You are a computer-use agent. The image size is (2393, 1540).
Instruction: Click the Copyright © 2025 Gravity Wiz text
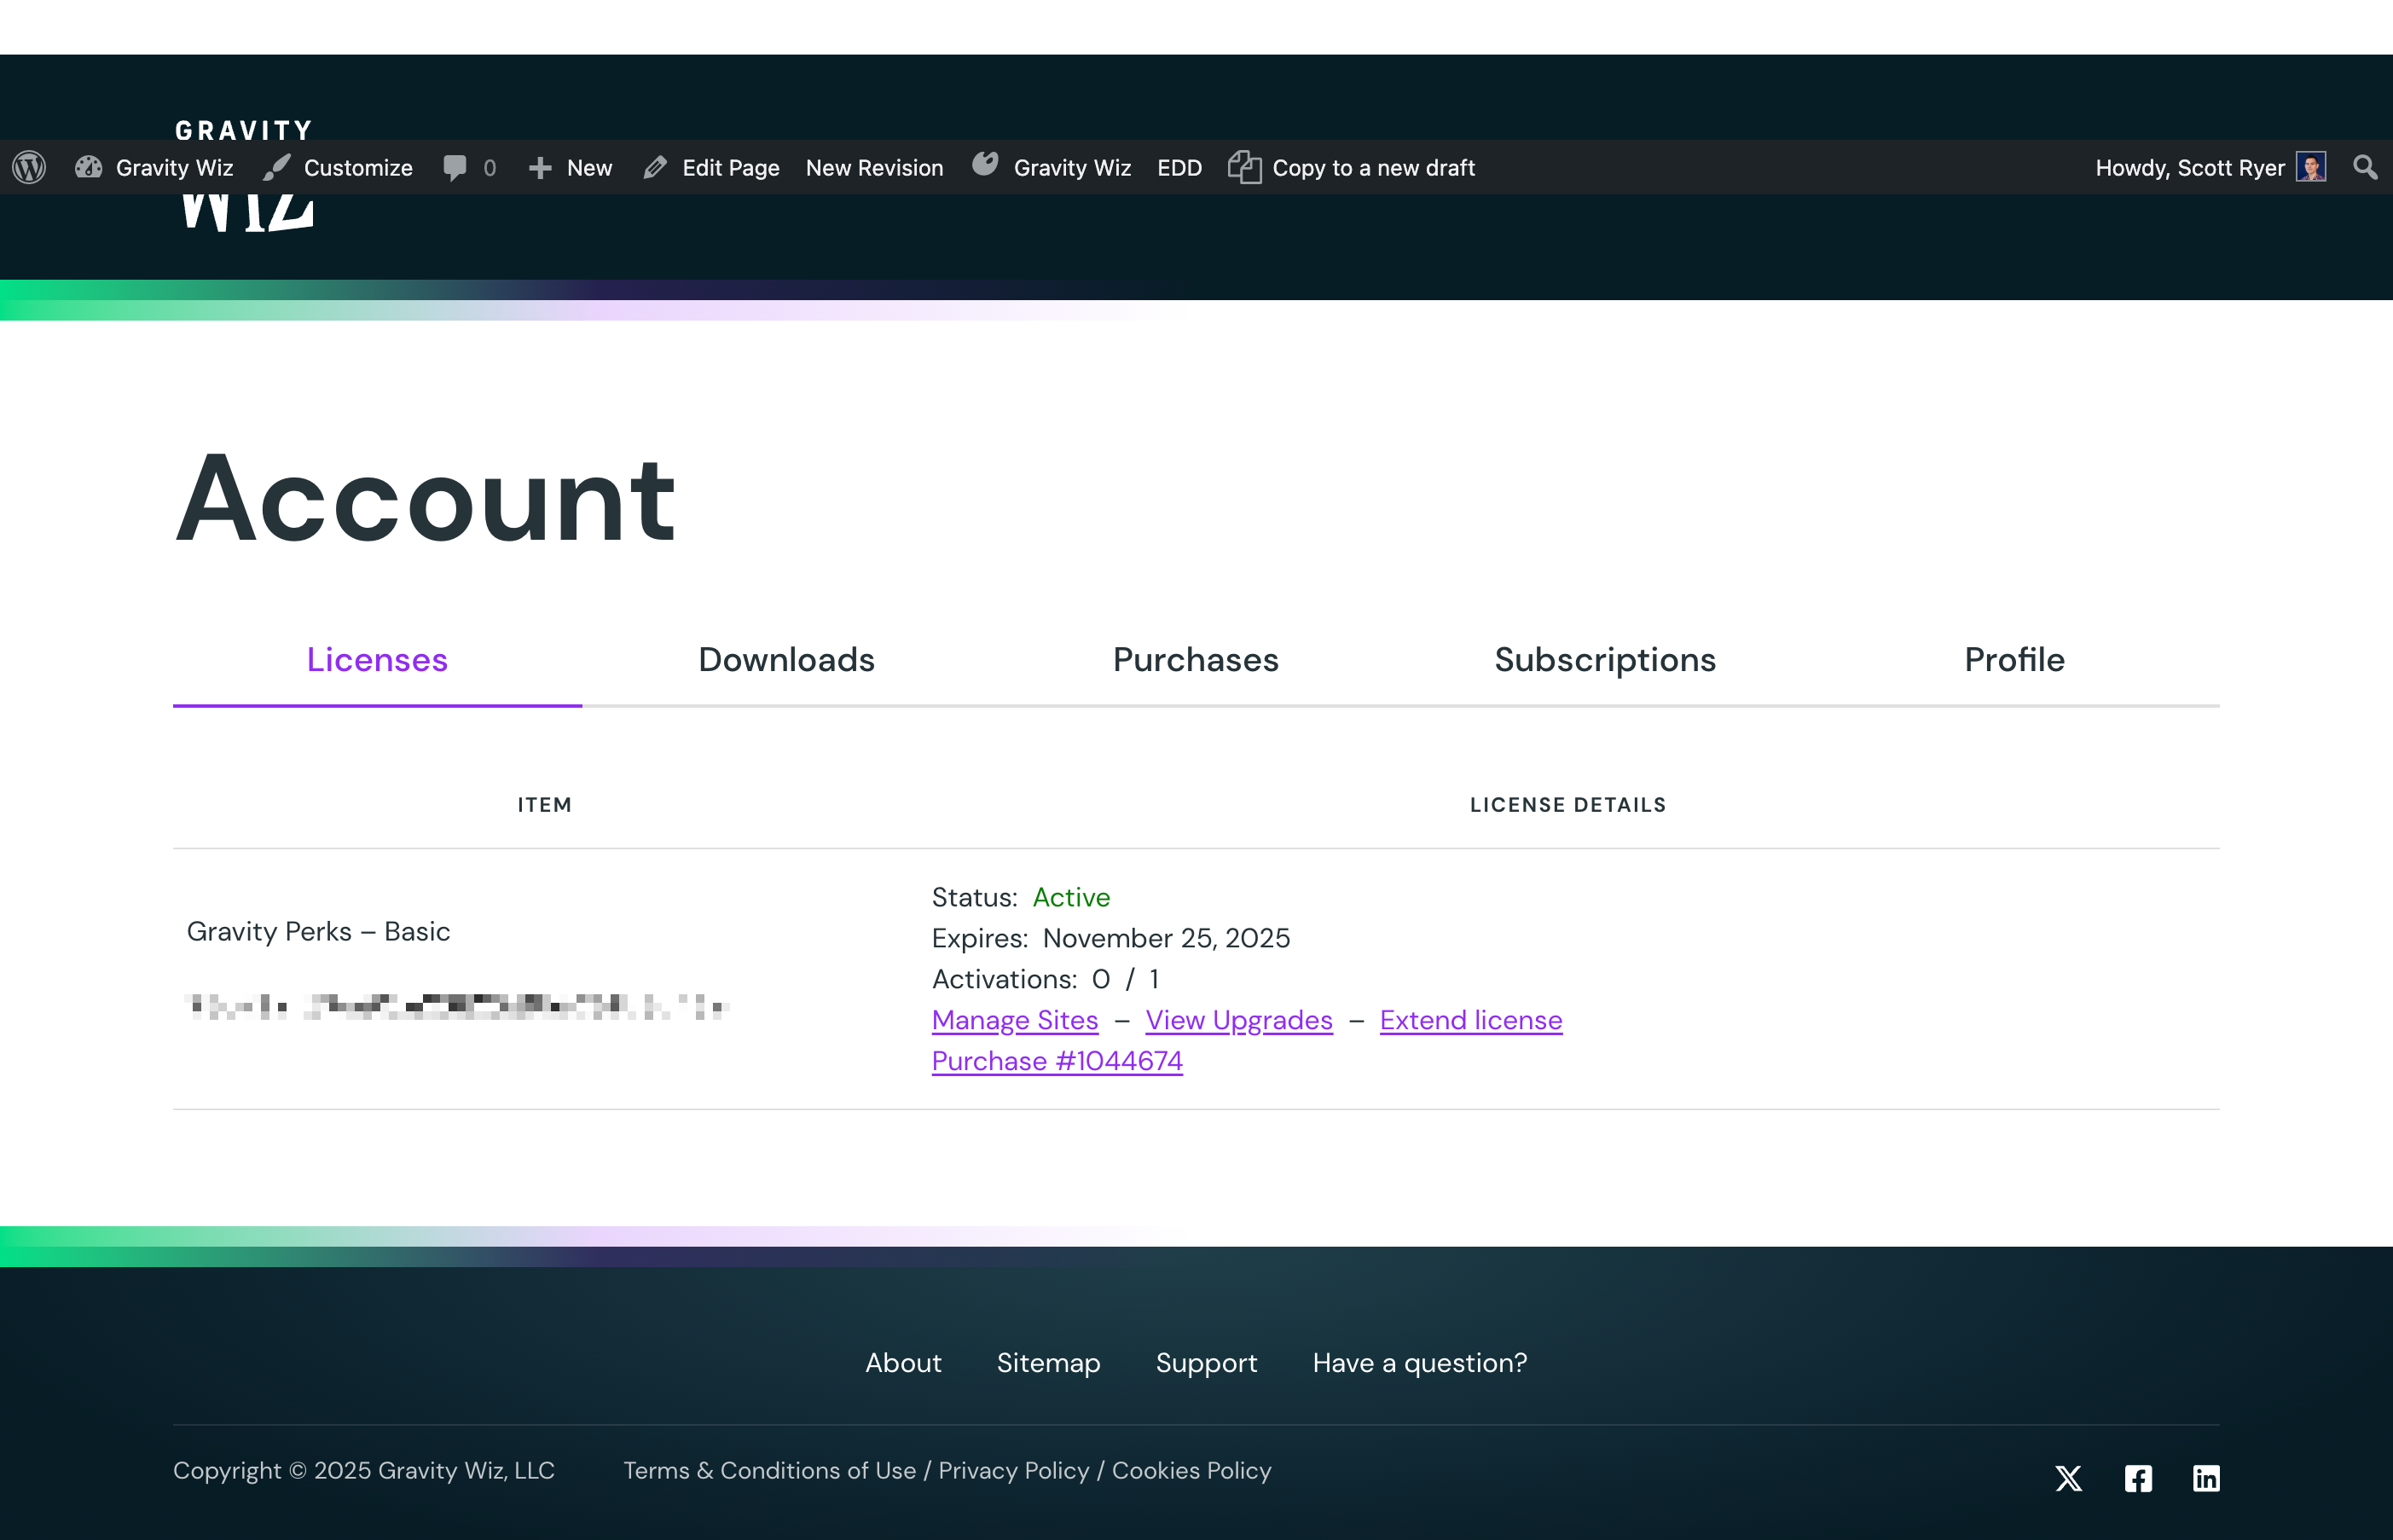(364, 1471)
